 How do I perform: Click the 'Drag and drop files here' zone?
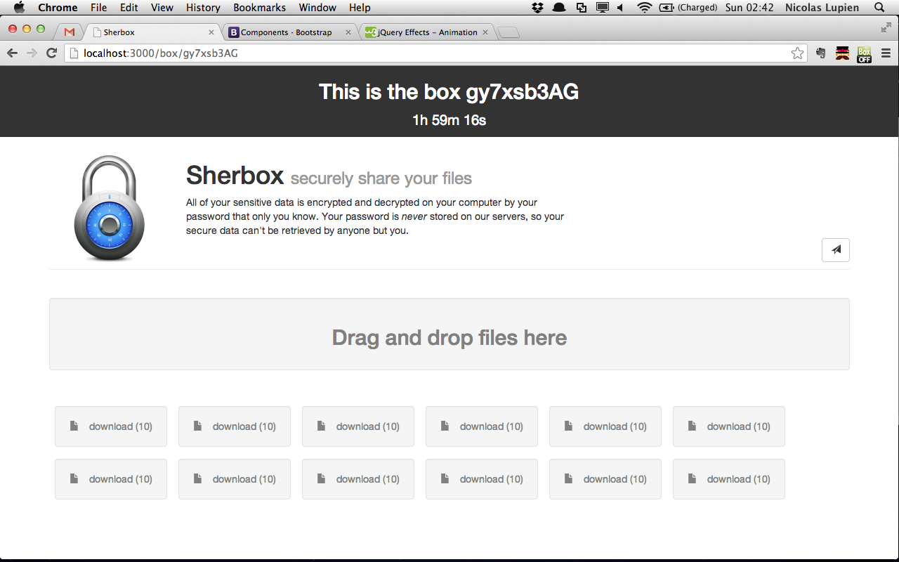click(x=449, y=334)
